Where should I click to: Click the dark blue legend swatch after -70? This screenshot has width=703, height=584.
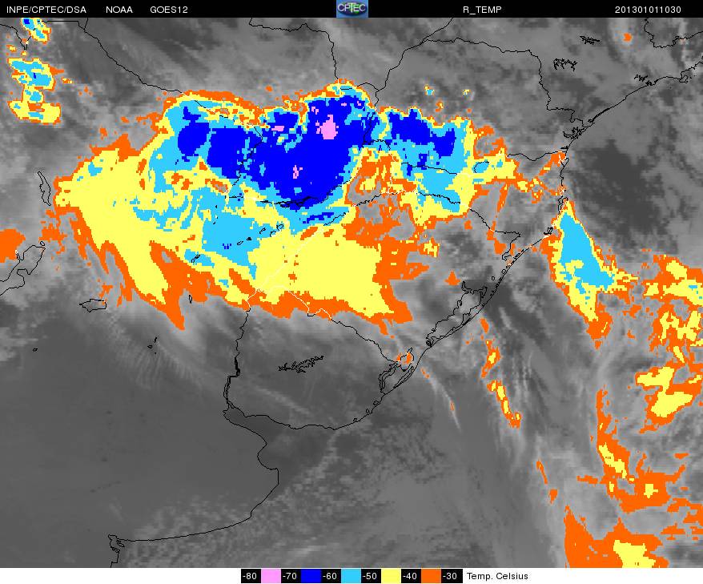click(x=311, y=576)
